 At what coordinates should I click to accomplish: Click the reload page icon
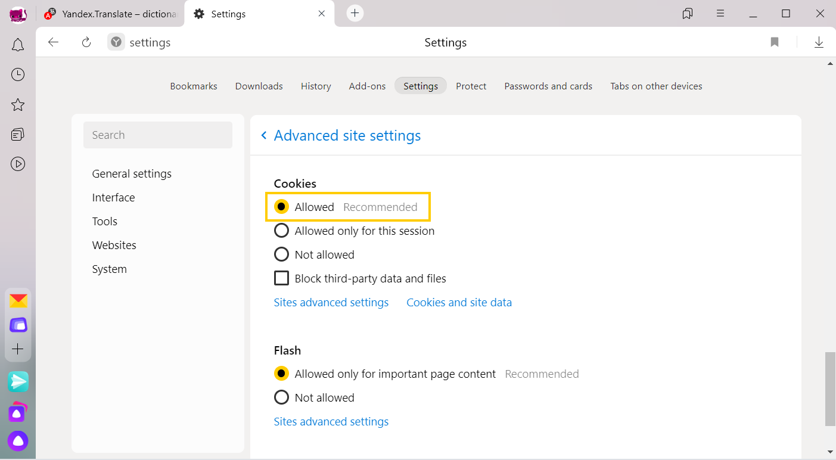point(86,42)
